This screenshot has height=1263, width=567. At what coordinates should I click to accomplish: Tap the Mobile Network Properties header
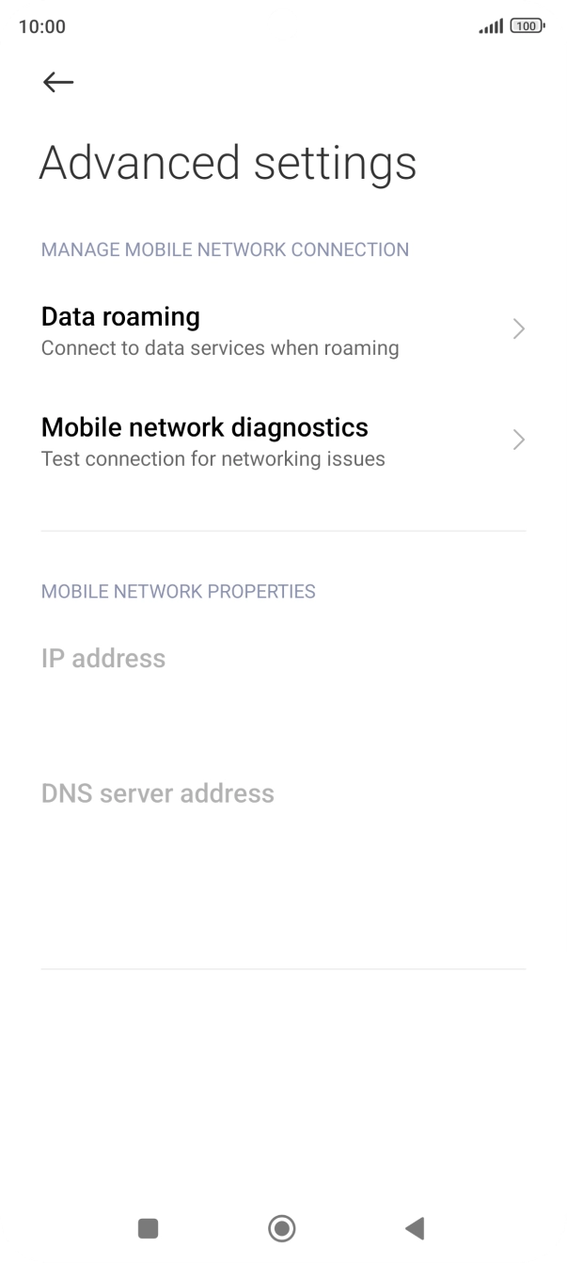tap(179, 591)
